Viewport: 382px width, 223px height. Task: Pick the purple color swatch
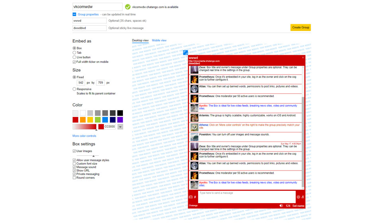[120, 120]
